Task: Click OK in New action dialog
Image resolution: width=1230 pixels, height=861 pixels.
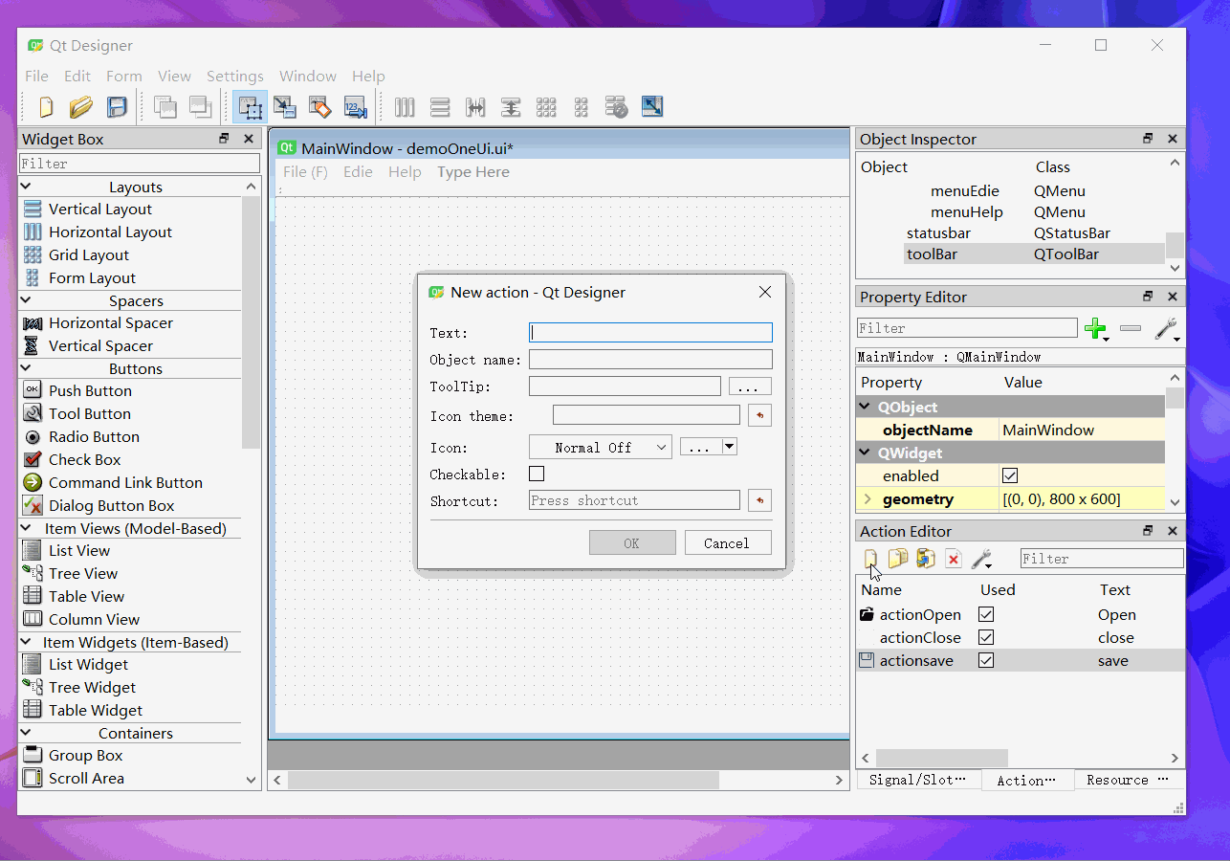Action: 632,542
